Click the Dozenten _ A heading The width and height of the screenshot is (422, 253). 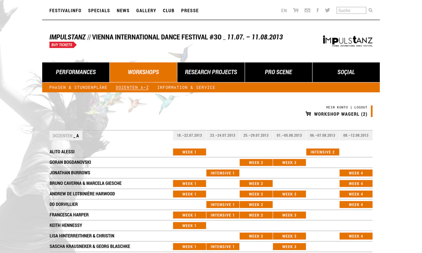click(x=66, y=136)
